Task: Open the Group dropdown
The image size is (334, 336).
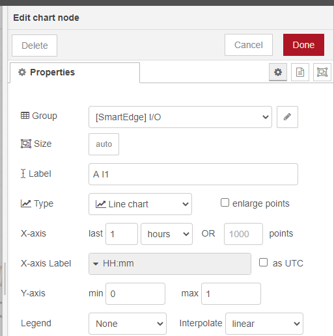Action: click(180, 117)
